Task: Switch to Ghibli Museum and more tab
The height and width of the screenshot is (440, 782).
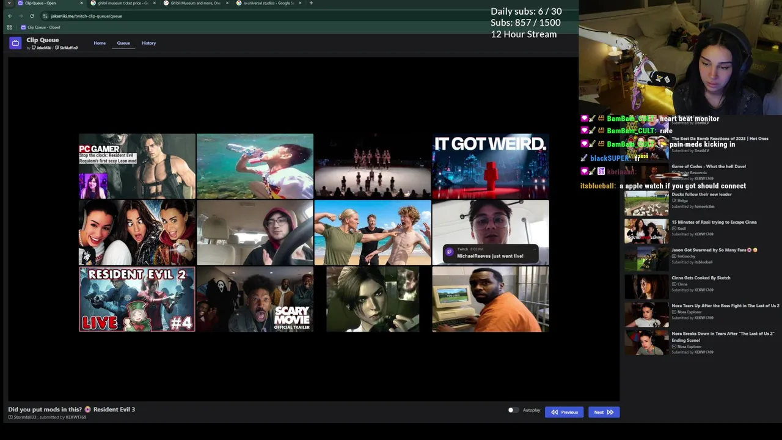Action: pyautogui.click(x=195, y=3)
